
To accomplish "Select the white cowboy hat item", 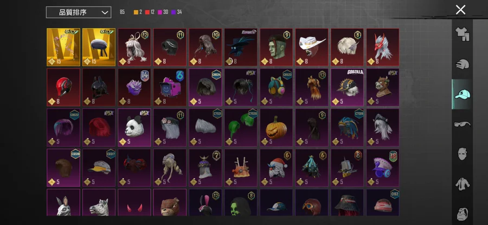I will [x=312, y=47].
